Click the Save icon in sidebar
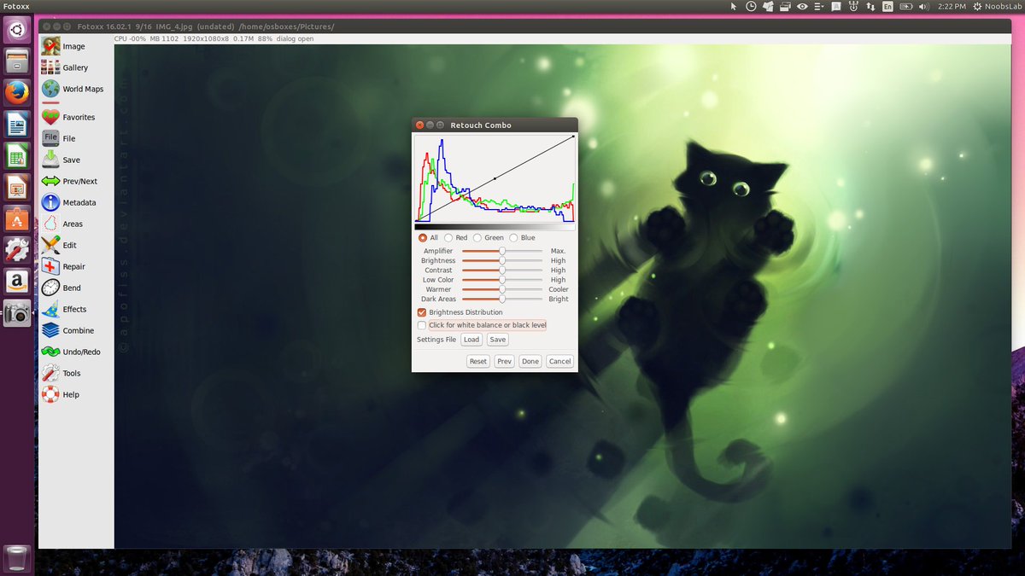Viewport: 1025px width, 576px height. [x=50, y=160]
